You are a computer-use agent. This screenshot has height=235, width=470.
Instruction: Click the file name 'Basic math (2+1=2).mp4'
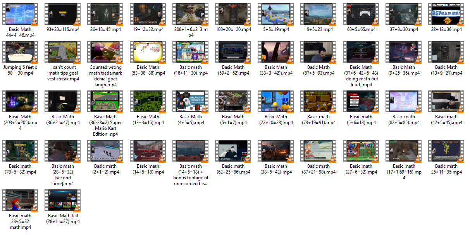tap(105, 169)
